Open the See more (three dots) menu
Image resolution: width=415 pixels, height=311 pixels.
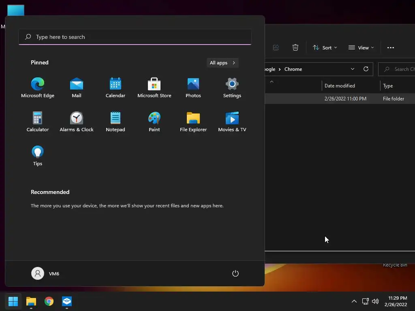390,48
